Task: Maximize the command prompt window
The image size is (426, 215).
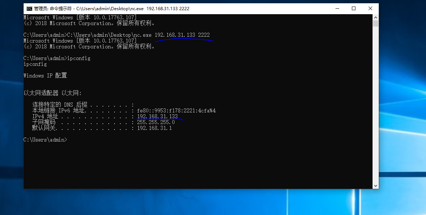Action: pyautogui.click(x=353, y=9)
